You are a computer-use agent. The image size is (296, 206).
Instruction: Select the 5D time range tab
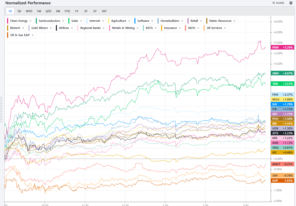tap(19, 11)
